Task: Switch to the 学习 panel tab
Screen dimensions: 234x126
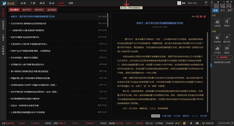Action: coord(223,10)
